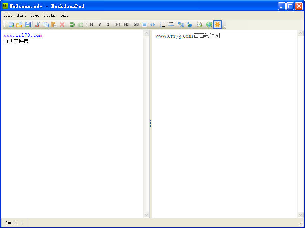Viewport: 305px width, 228px height.
Task: Insert timestamp with clock icon
Action: [199, 25]
